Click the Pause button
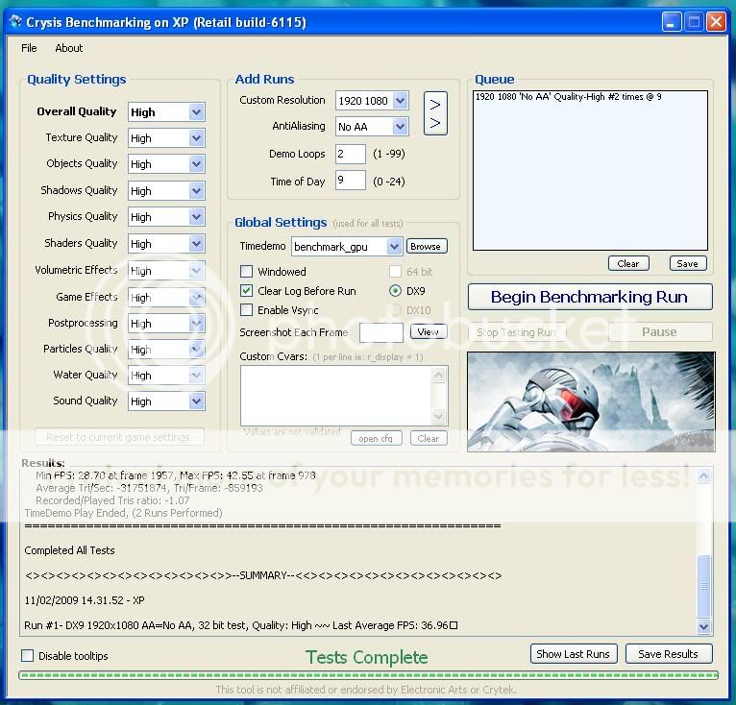Image resolution: width=736 pixels, height=705 pixels. [x=660, y=331]
